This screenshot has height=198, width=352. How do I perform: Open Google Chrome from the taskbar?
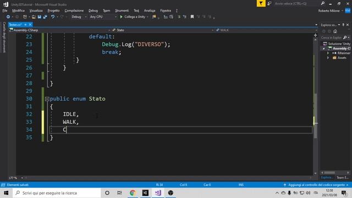(x=133, y=193)
